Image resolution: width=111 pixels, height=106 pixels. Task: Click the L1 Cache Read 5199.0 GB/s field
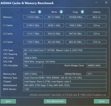33,25
